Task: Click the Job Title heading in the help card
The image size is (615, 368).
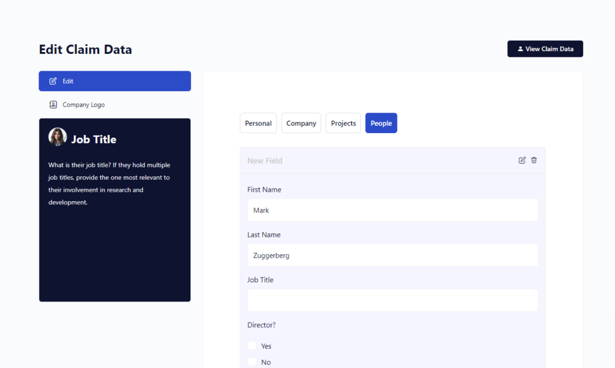Action: pyautogui.click(x=94, y=140)
